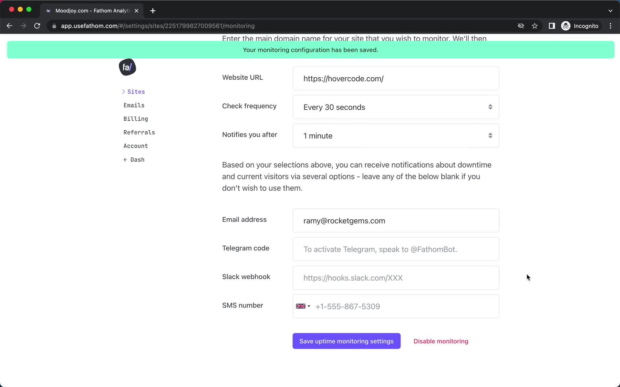The height and width of the screenshot is (387, 620).
Task: Save uptime monitoring settings button
Action: [x=346, y=341]
